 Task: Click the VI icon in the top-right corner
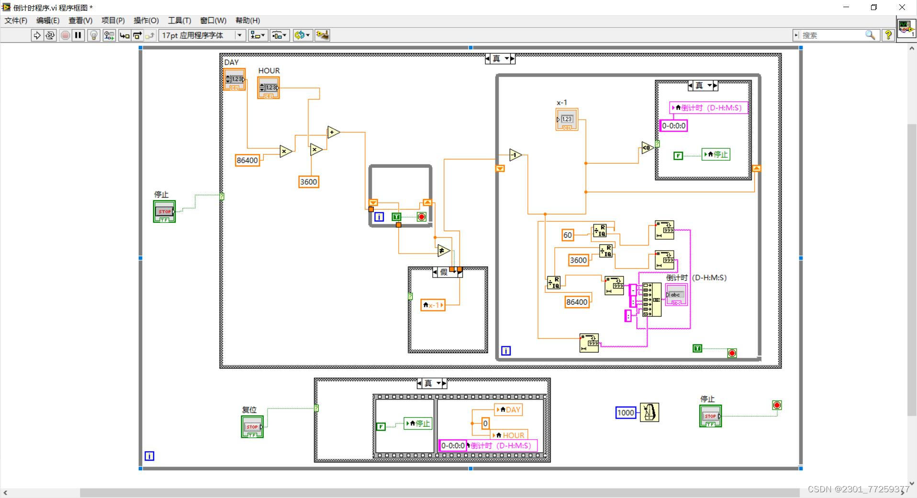[906, 28]
